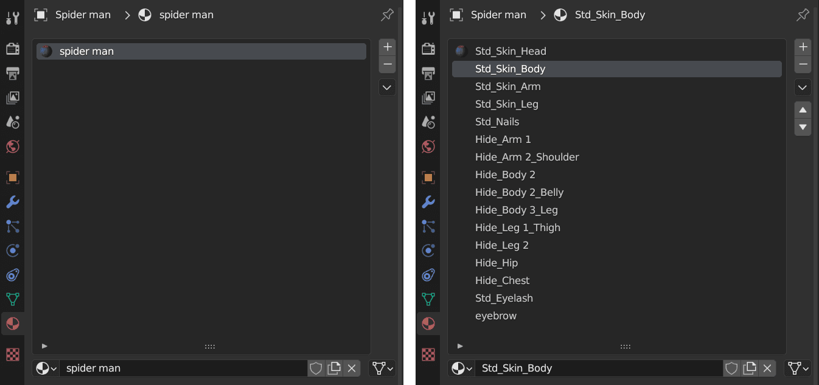The image size is (819, 385).
Task: Select Std_Skin_Arm material slot
Action: [617, 86]
